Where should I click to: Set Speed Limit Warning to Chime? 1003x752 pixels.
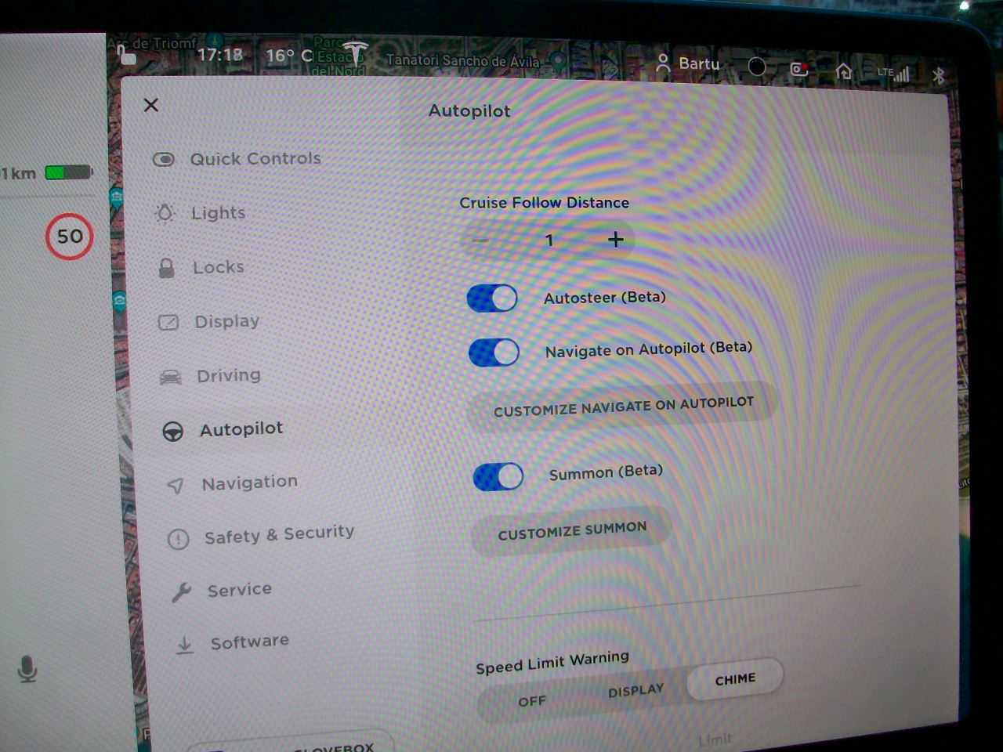[x=735, y=679]
